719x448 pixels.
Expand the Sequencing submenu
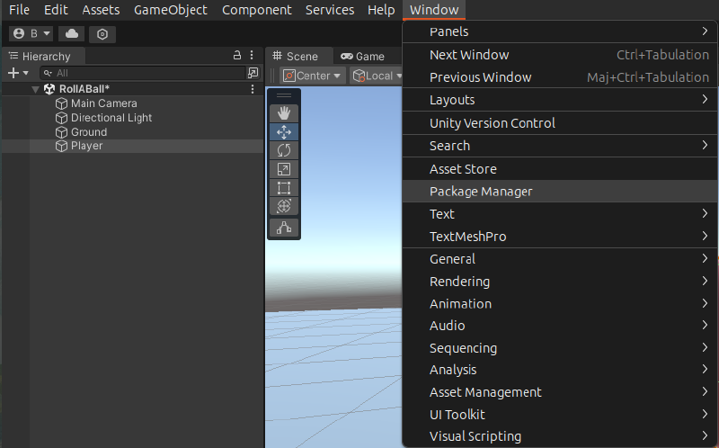coord(560,348)
